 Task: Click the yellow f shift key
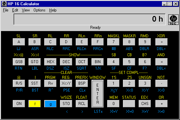[x=34, y=104]
